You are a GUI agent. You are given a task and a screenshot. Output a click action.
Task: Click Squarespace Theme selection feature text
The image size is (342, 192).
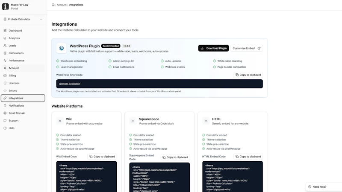pos(143,140)
